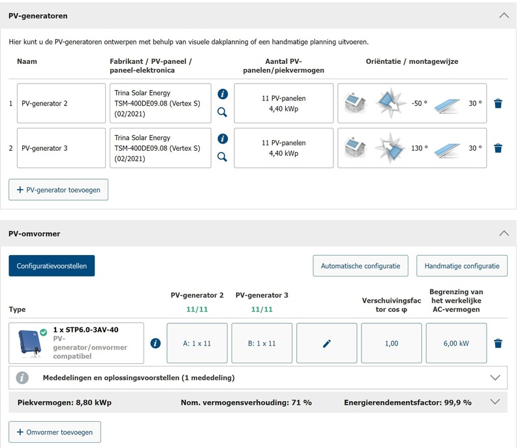Open info for STP6.0-3AV-40 inverter
The height and width of the screenshot is (448, 522).
155,343
